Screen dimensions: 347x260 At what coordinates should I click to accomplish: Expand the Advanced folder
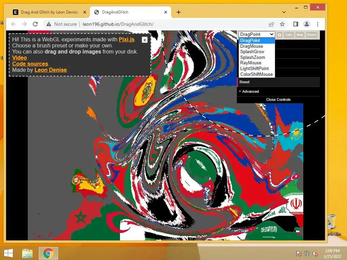coord(279,91)
